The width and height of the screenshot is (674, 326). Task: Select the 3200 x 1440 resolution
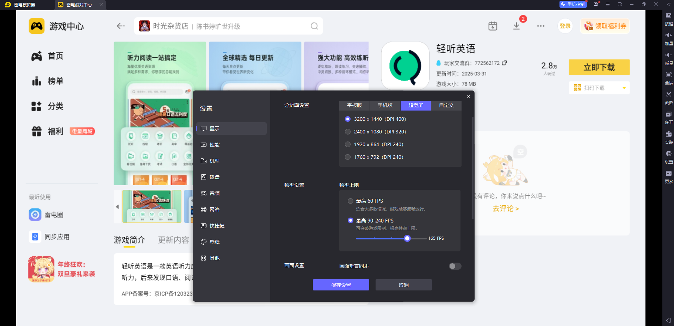[348, 119]
